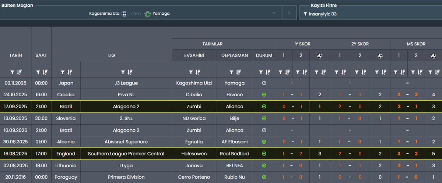Click the sort icon under SAAT
Image resolution: width=442 pixels, height=183 pixels.
point(45,72)
